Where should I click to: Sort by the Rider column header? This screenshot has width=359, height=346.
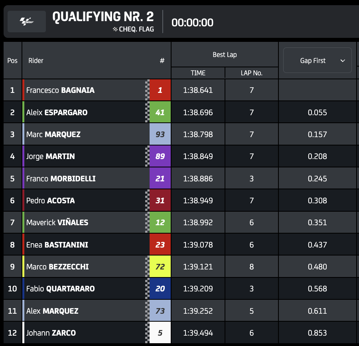point(36,61)
